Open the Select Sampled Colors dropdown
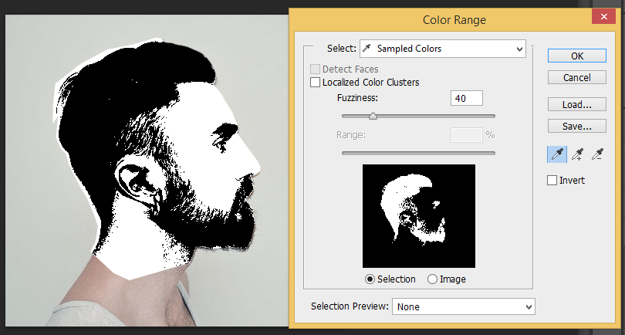 pos(443,49)
